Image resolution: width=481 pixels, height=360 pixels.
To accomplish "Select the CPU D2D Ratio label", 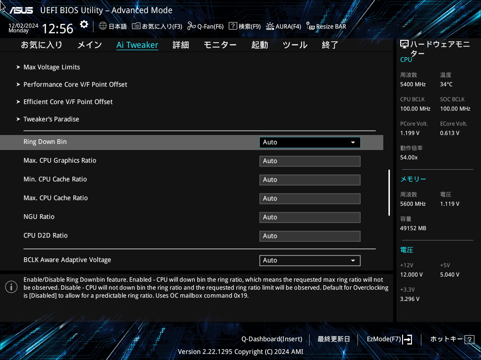I will pyautogui.click(x=46, y=235).
